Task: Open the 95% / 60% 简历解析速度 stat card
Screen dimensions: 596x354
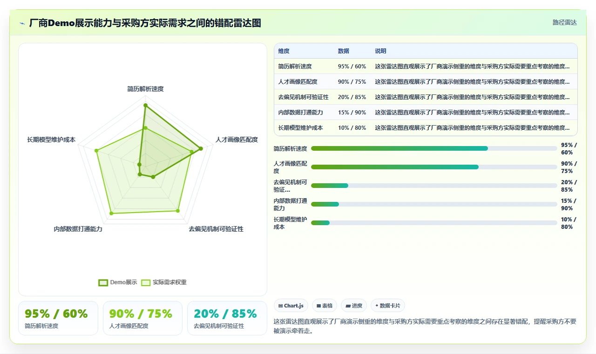Action: pyautogui.click(x=58, y=318)
